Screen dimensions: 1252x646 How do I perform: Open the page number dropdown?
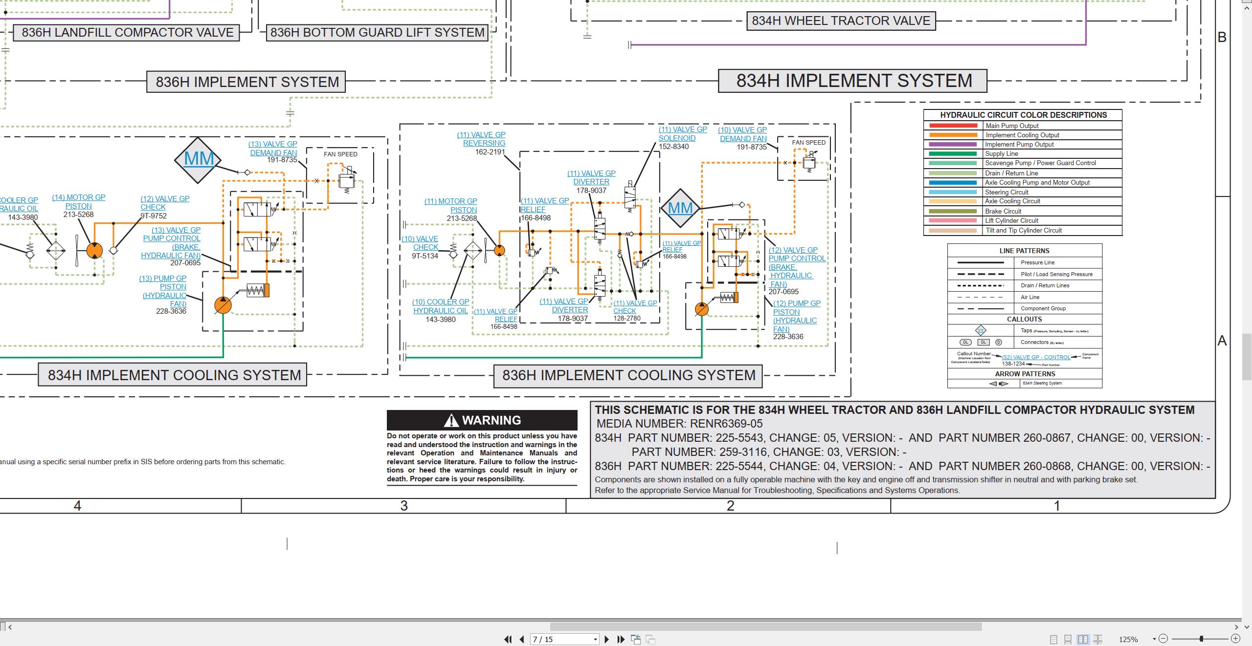(595, 639)
